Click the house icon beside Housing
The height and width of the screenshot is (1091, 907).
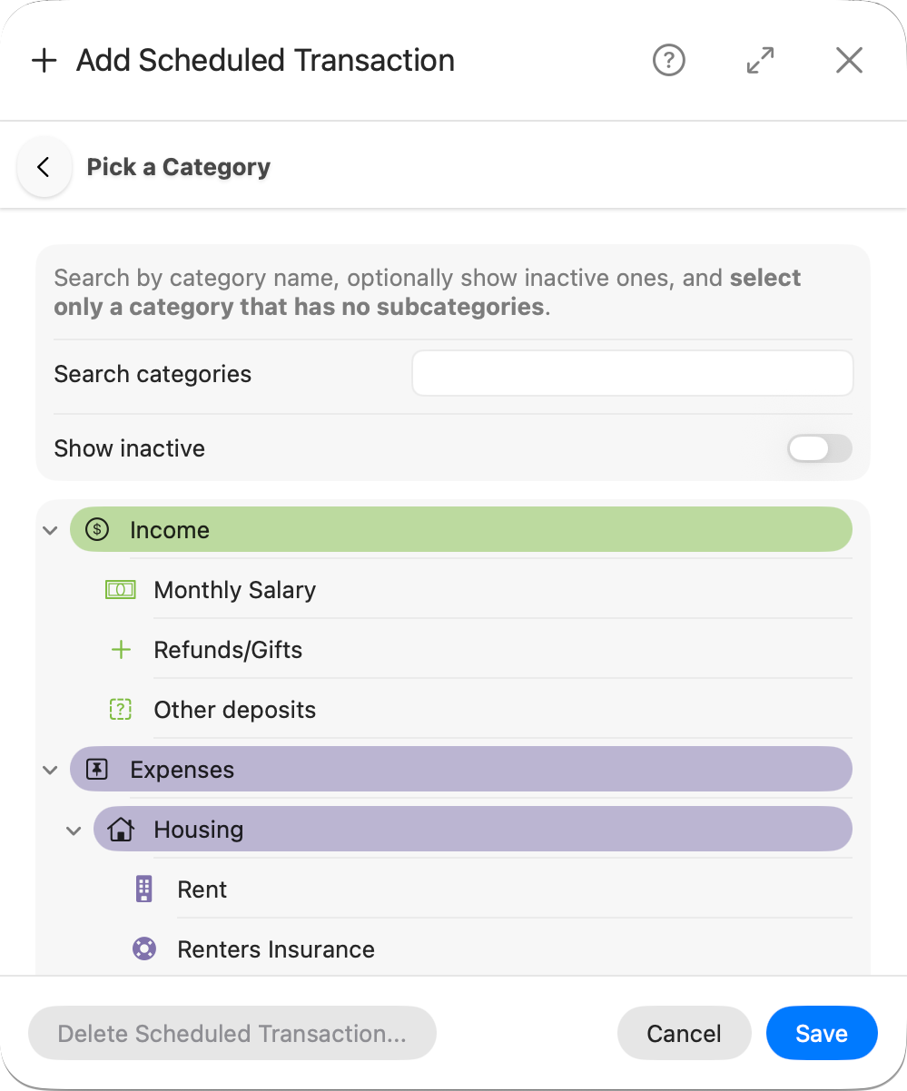[x=120, y=829]
